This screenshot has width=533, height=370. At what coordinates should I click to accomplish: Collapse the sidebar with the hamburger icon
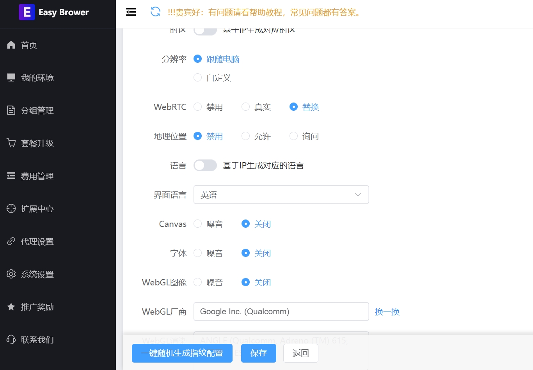pos(131,12)
